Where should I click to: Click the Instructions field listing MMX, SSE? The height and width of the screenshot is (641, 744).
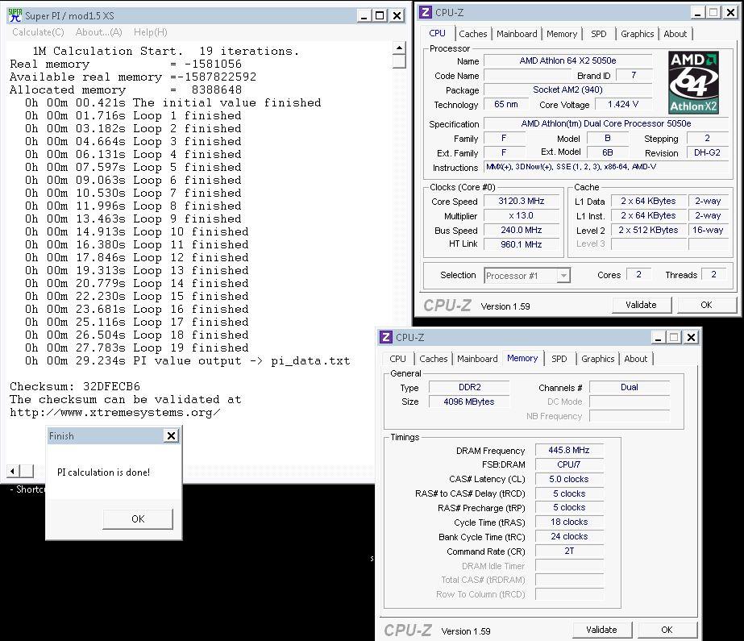tap(606, 167)
